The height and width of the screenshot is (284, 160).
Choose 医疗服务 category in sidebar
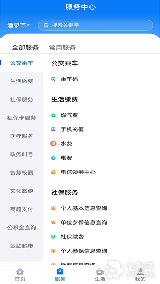click(x=22, y=136)
